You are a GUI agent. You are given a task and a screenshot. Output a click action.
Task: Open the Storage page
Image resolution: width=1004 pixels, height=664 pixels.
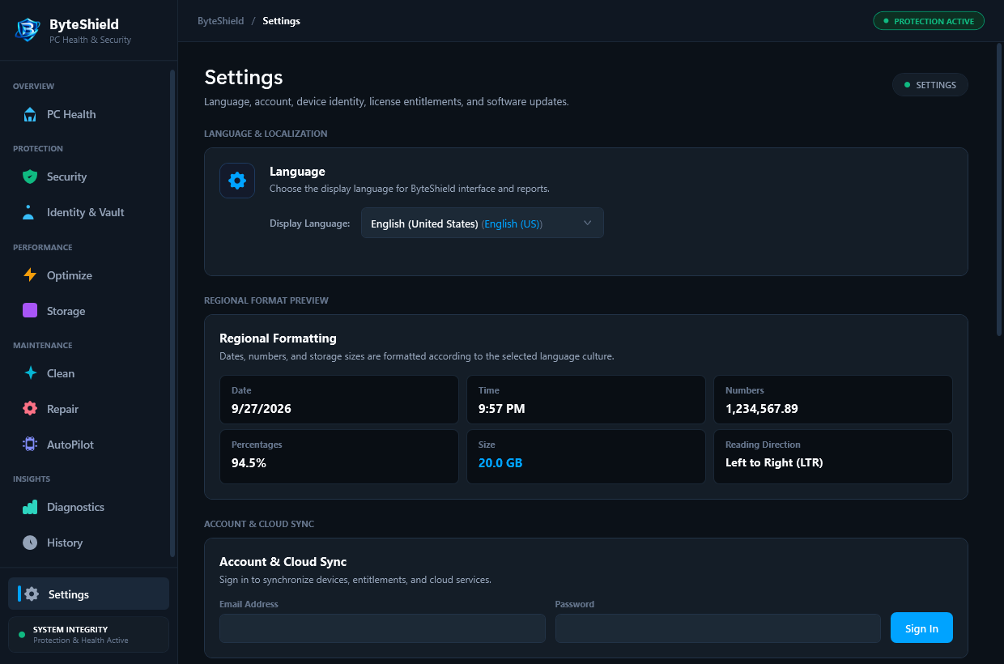pyautogui.click(x=88, y=311)
